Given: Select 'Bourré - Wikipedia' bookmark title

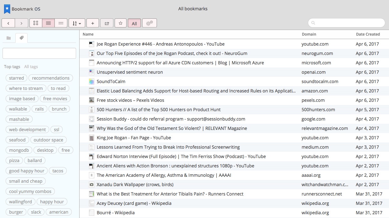Looking at the screenshot, I should [116, 213].
